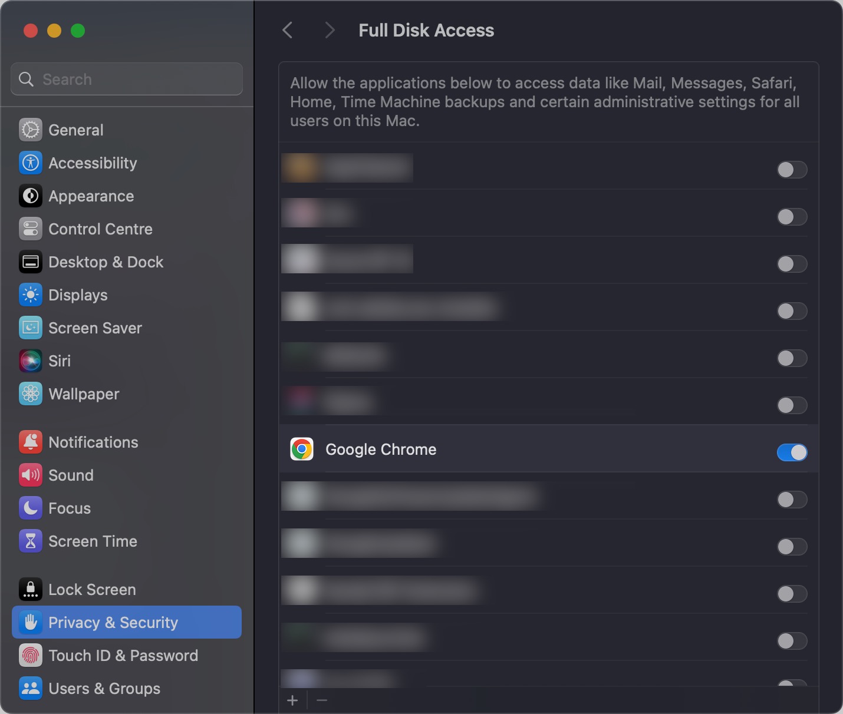The width and height of the screenshot is (843, 714).
Task: Turn on the toggle below Google Chrome
Action: click(792, 500)
